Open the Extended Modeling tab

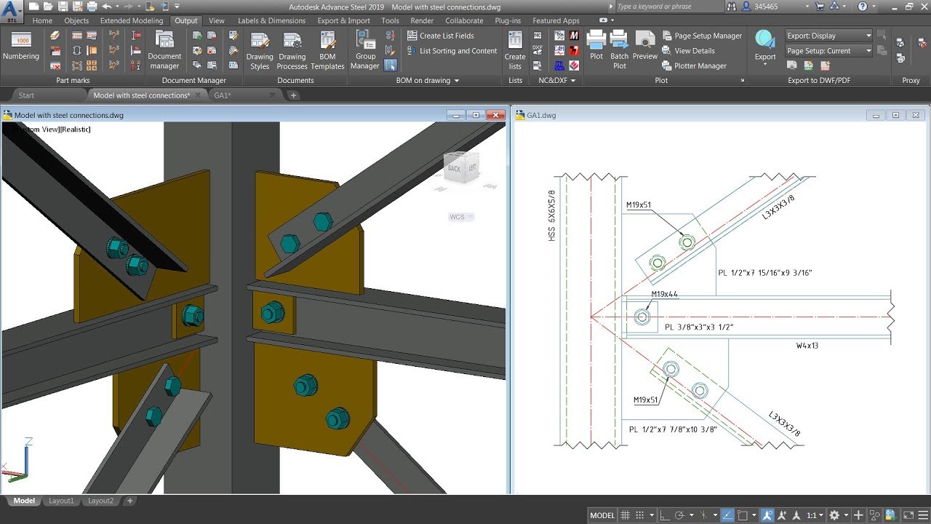(132, 20)
